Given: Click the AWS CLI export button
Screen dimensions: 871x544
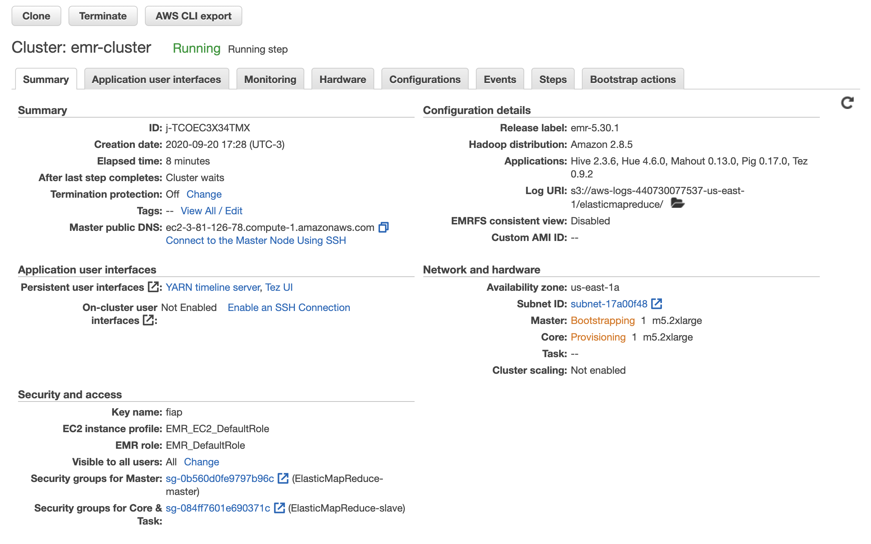Looking at the screenshot, I should pyautogui.click(x=193, y=16).
